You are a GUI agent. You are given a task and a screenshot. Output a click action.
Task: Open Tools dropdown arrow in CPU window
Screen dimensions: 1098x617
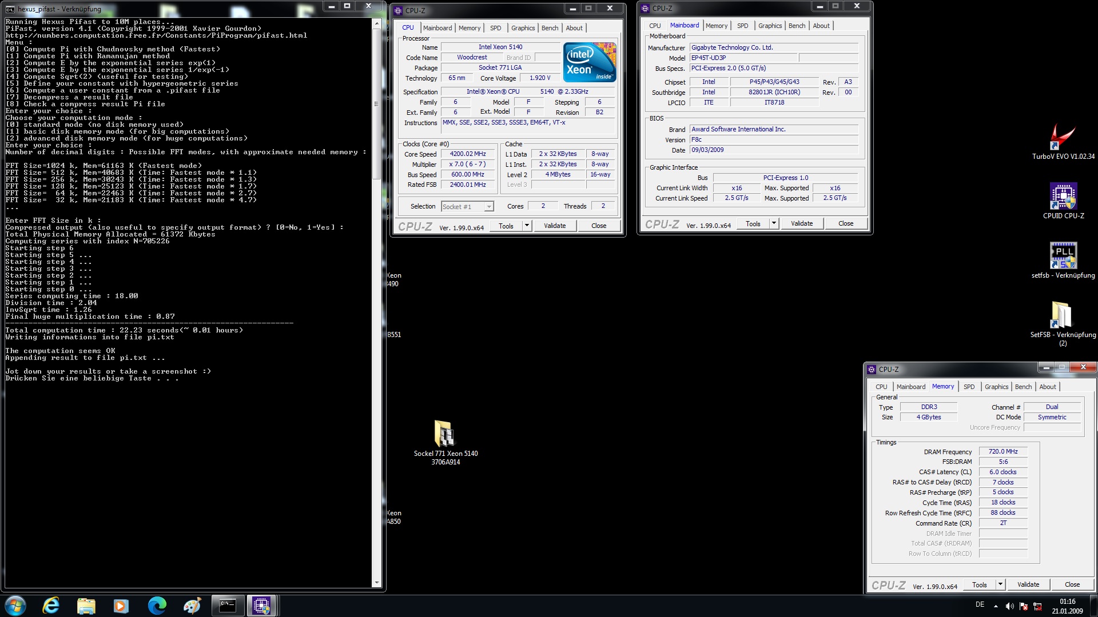[527, 226]
